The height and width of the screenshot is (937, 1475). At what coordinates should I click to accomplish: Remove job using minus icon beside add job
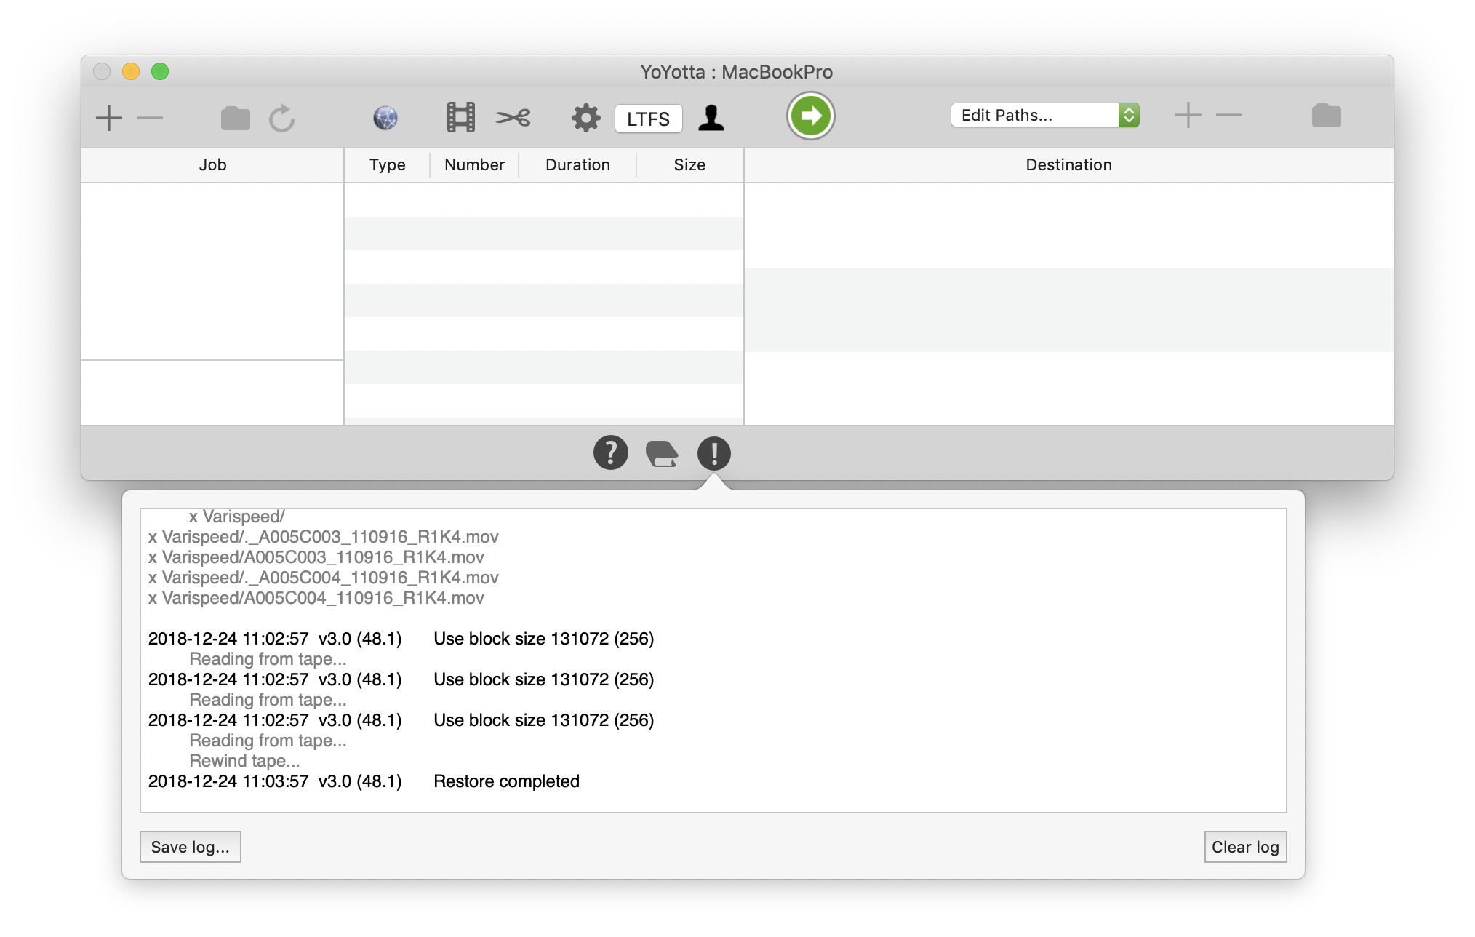pos(150,117)
